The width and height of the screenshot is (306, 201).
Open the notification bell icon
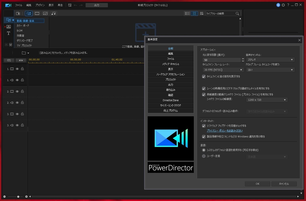click(x=278, y=5)
